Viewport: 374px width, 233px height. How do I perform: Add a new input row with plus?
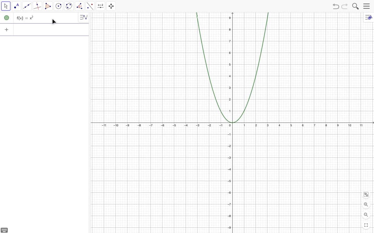7,29
